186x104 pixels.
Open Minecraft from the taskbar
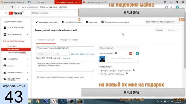point(80,101)
